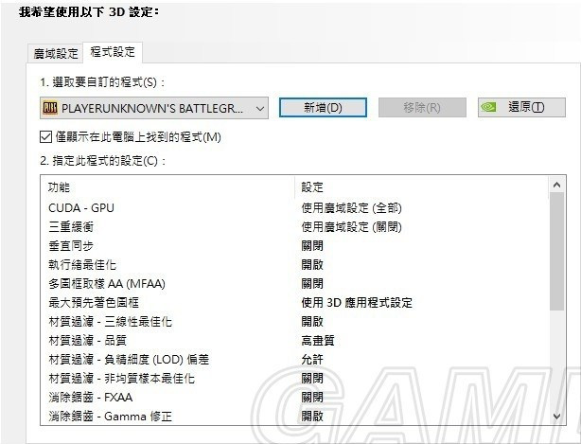Select 材質過濾 - 品質 row

click(294, 341)
